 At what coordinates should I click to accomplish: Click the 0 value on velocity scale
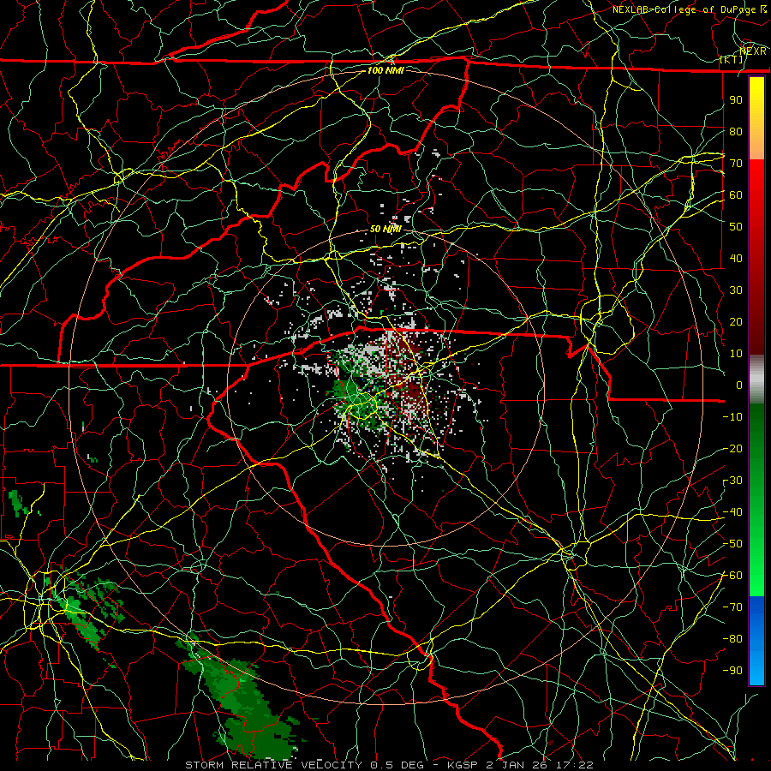click(x=739, y=385)
